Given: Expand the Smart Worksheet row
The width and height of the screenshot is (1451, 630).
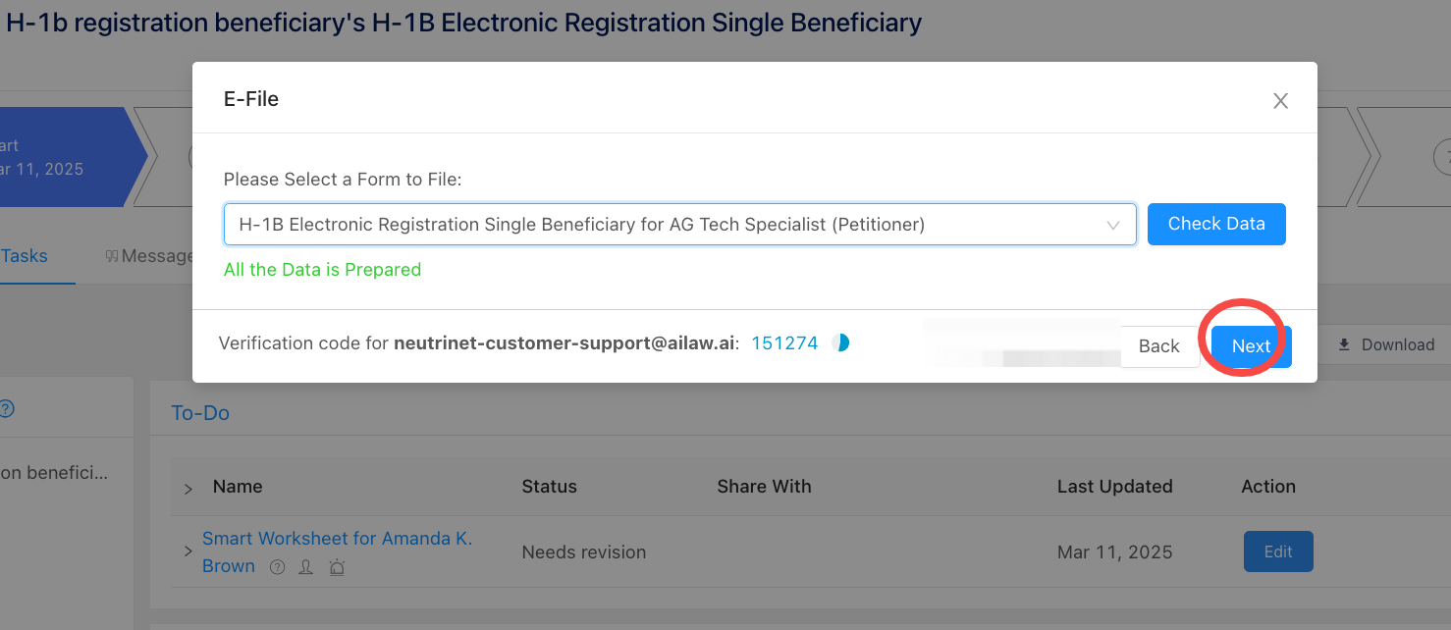Looking at the screenshot, I should point(188,551).
